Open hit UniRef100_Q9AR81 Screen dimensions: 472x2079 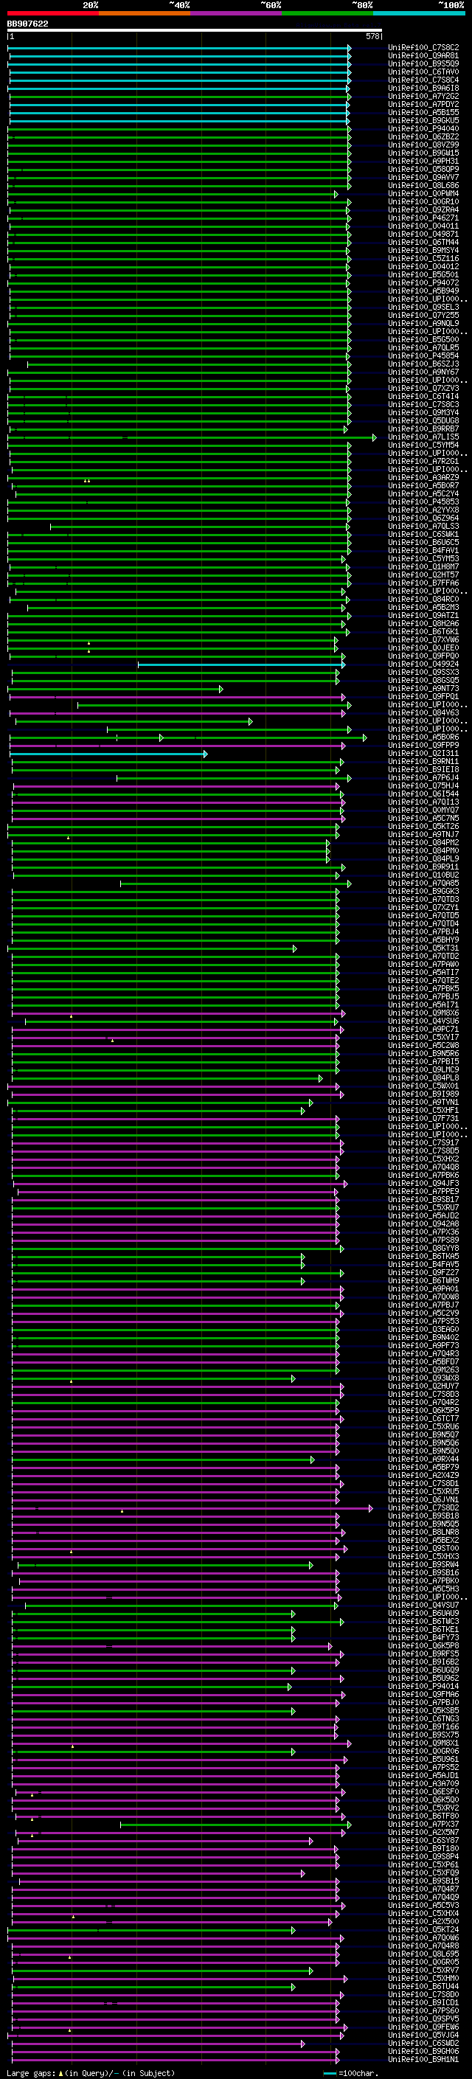tap(423, 56)
